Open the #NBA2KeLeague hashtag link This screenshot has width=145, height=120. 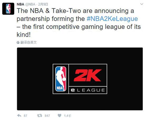coord(112,19)
